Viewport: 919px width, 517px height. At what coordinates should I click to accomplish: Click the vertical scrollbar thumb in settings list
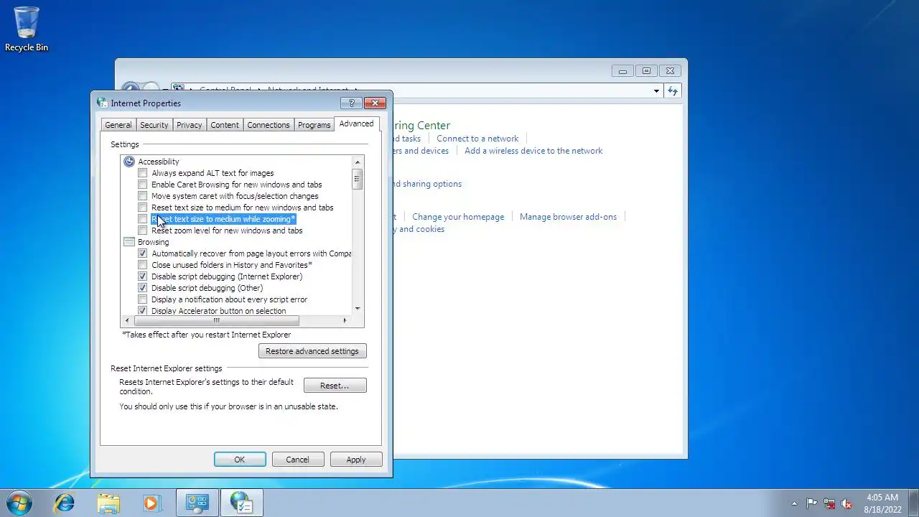(357, 179)
